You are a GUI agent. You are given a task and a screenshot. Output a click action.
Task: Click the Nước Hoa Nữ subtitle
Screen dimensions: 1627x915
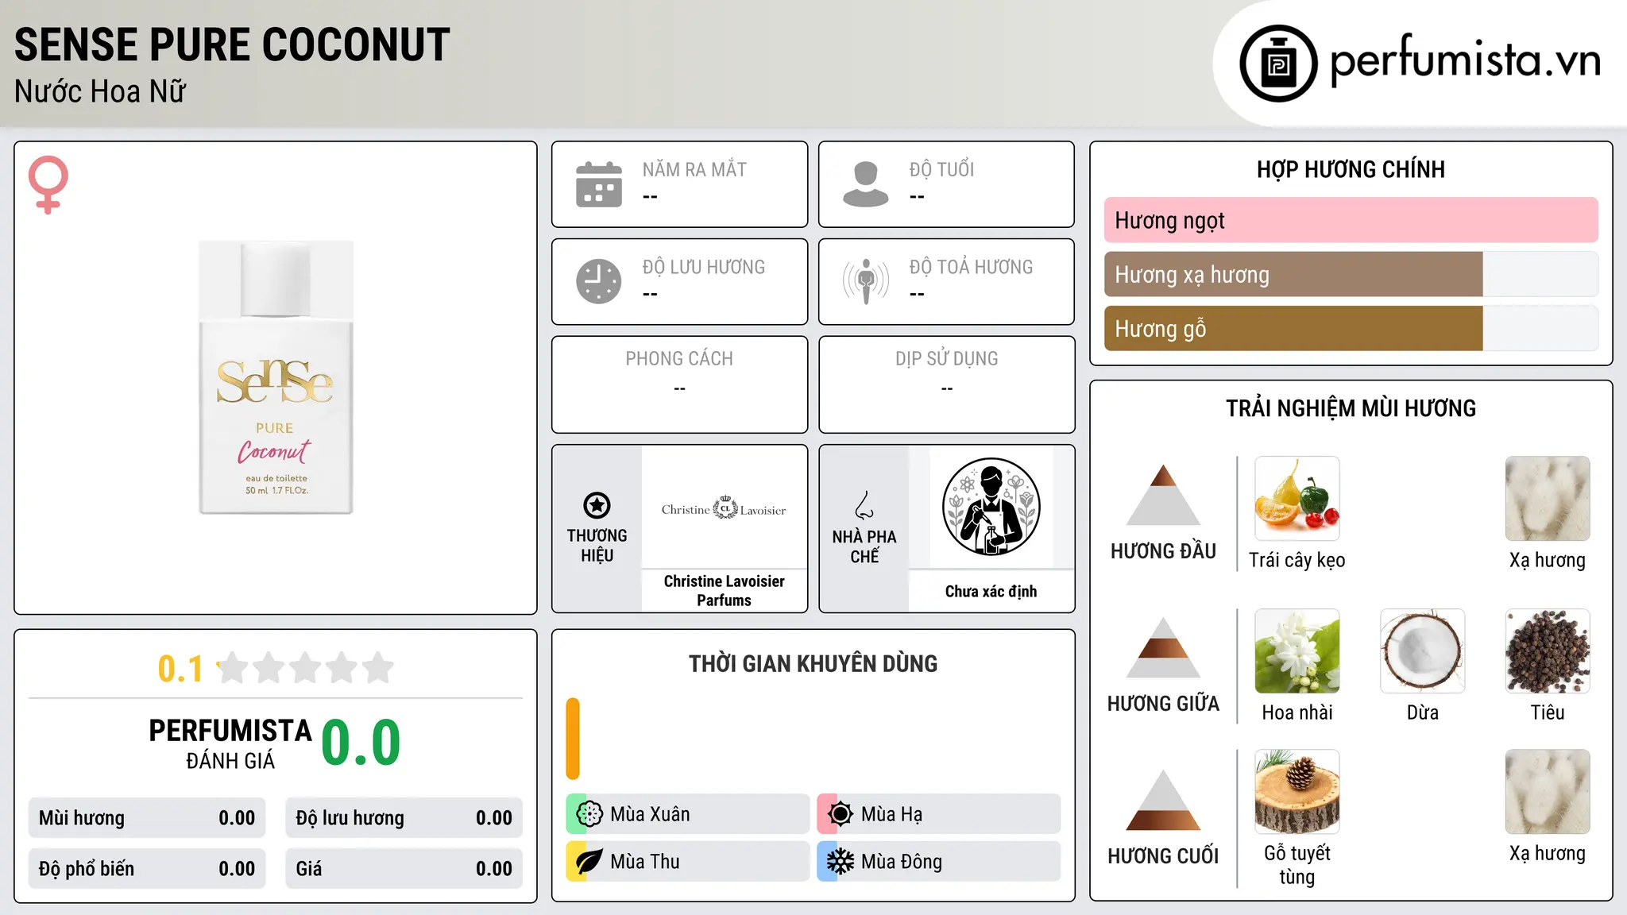[100, 91]
